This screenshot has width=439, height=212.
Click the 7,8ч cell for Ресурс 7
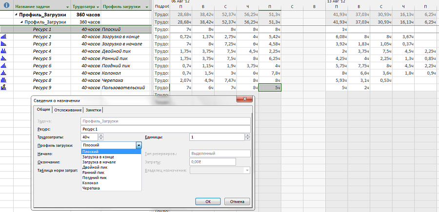[x=270, y=73]
